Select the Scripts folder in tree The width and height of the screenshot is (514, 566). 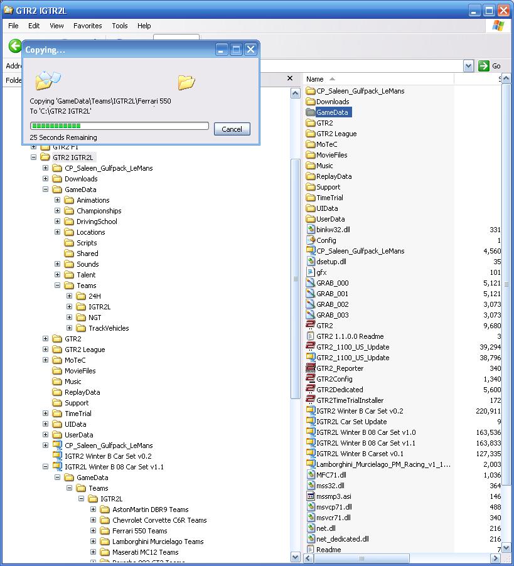click(87, 243)
